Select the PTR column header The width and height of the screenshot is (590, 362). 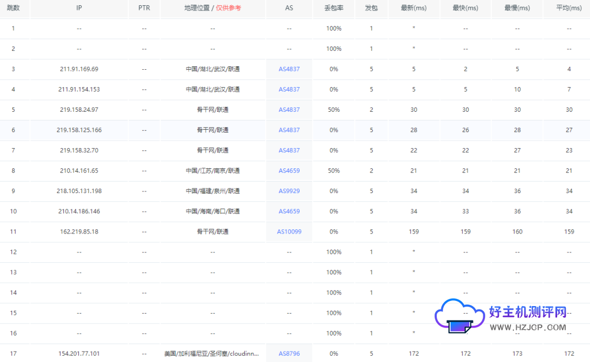coord(144,8)
